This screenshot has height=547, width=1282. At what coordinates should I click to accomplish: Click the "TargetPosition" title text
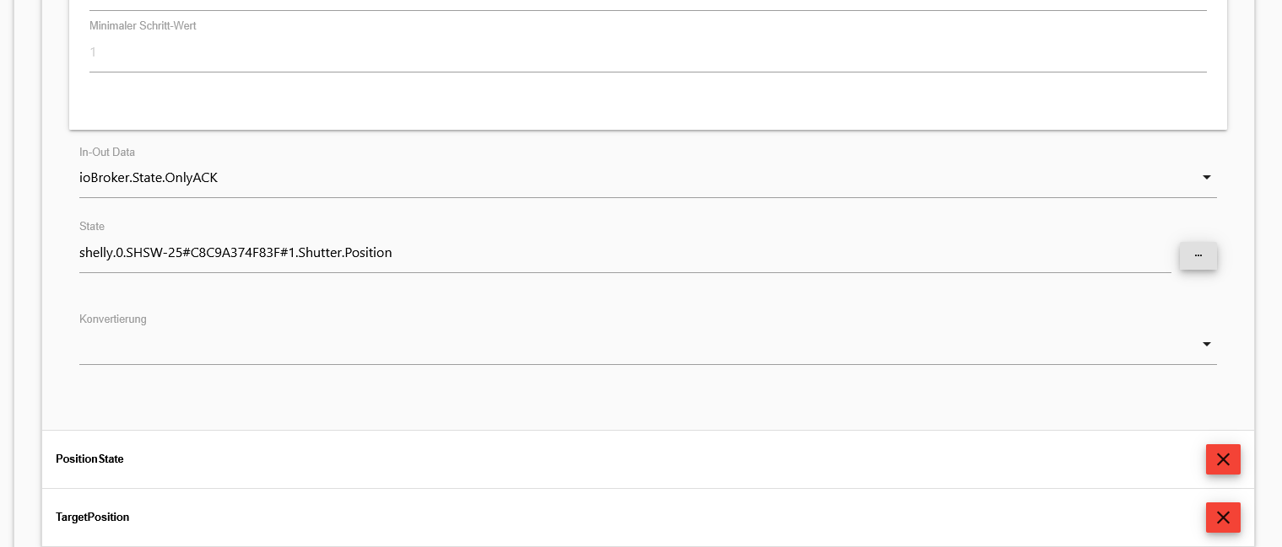(92, 518)
